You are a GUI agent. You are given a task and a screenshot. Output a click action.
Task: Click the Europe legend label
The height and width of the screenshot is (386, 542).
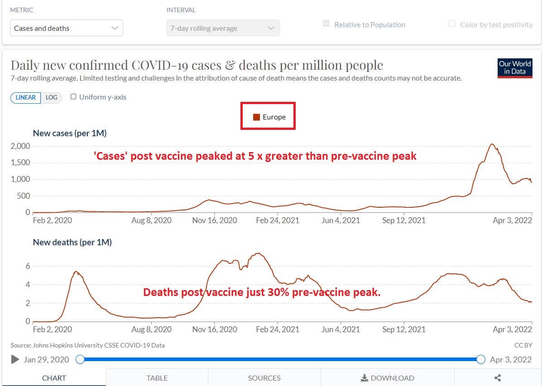tap(274, 117)
